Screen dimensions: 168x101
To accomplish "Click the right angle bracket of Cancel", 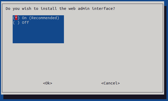I will (x=119, y=83).
